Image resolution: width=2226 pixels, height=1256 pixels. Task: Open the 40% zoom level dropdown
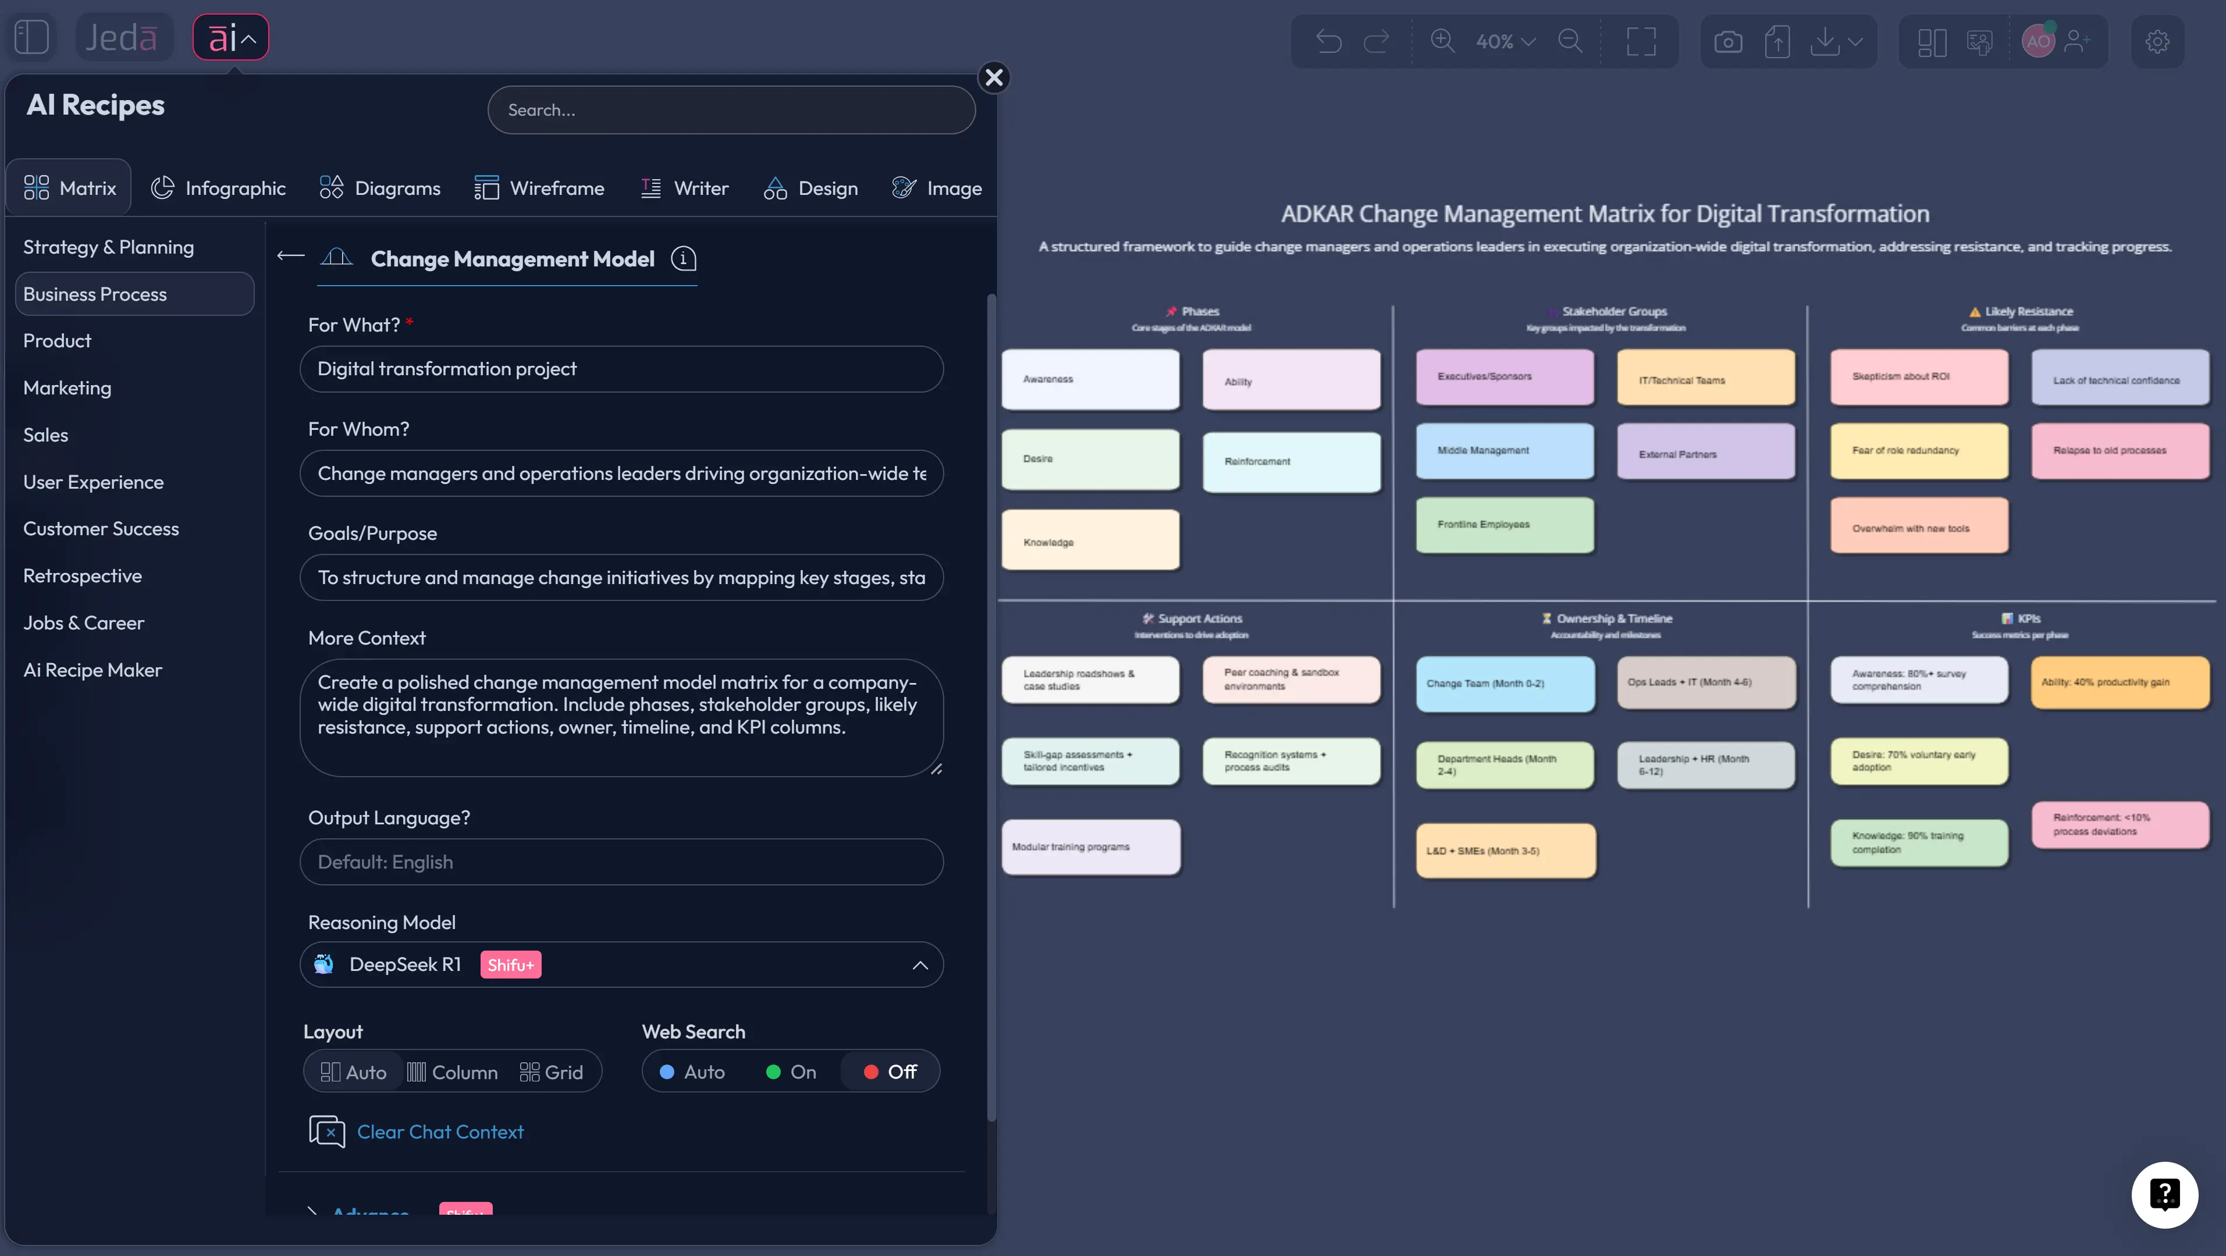[x=1503, y=41]
